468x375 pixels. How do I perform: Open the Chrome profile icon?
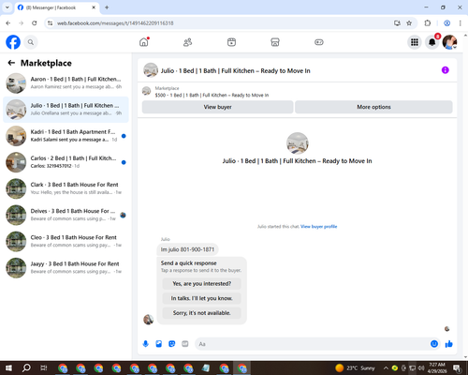click(x=446, y=23)
